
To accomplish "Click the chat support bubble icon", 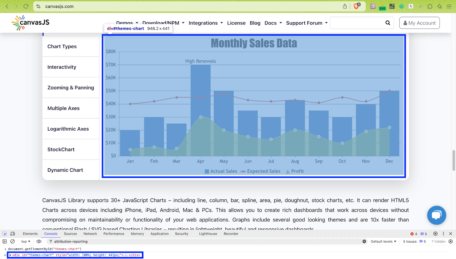I will pos(436,215).
